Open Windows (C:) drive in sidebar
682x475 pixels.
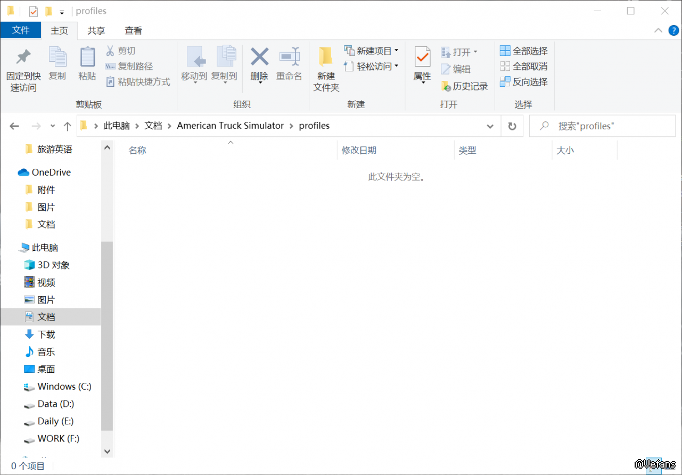[64, 387]
